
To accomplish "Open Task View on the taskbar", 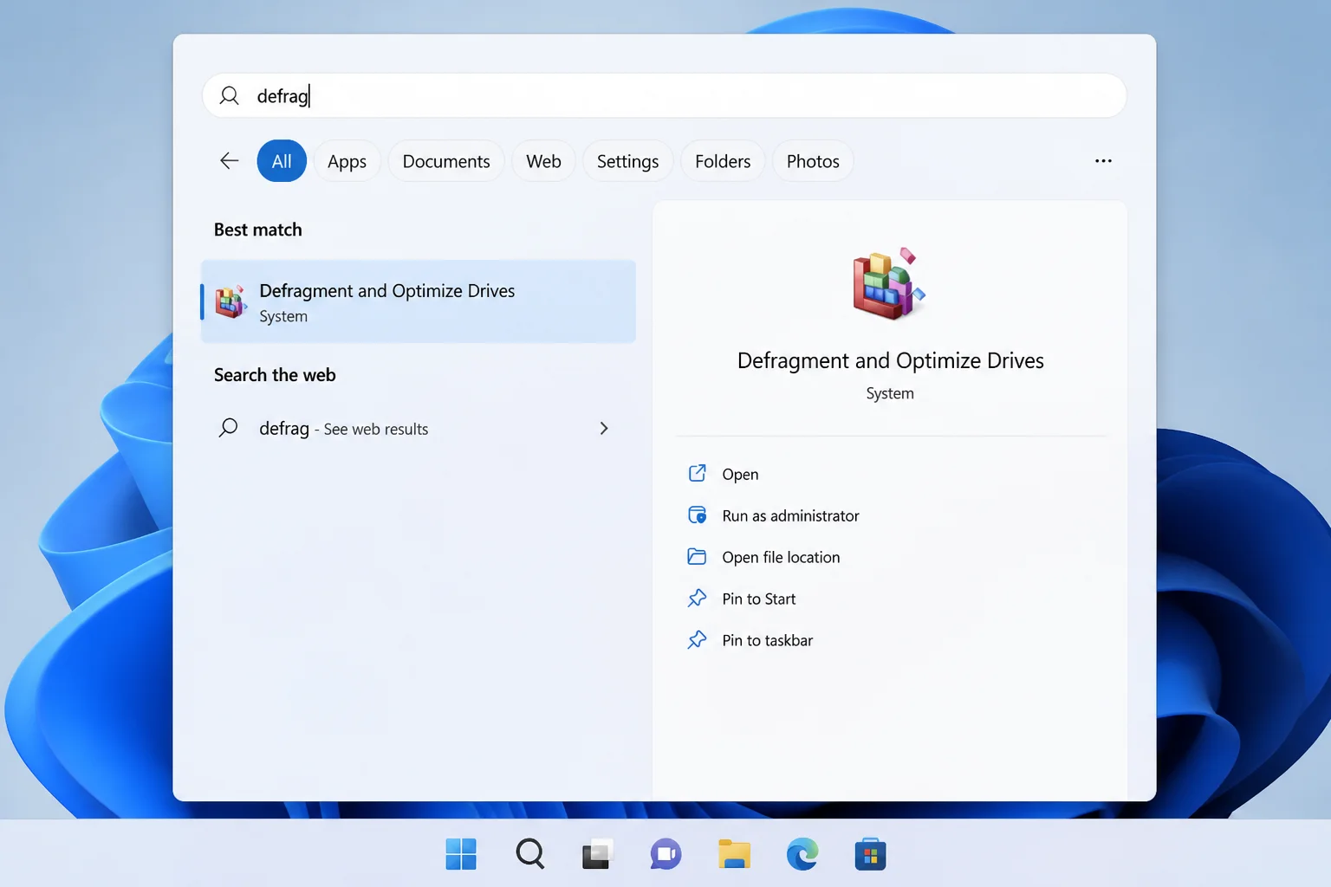I will click(597, 854).
